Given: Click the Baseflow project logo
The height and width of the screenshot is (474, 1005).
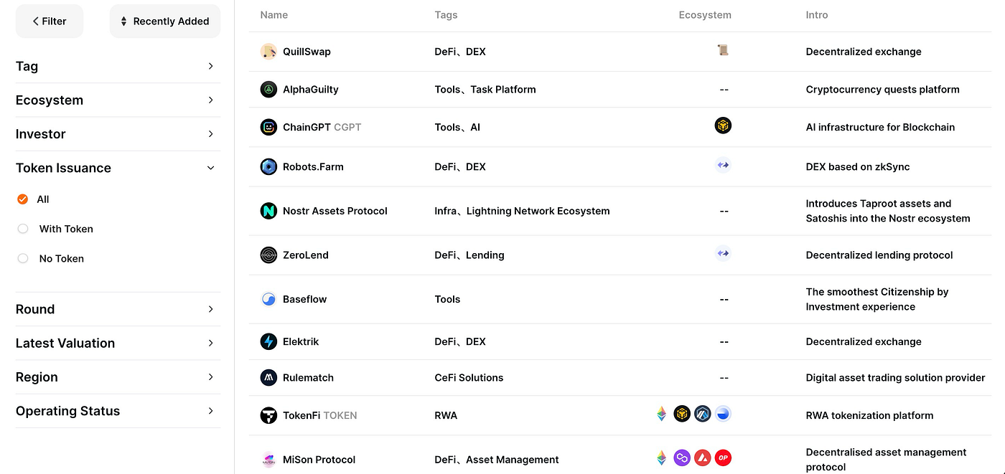Looking at the screenshot, I should click(268, 299).
